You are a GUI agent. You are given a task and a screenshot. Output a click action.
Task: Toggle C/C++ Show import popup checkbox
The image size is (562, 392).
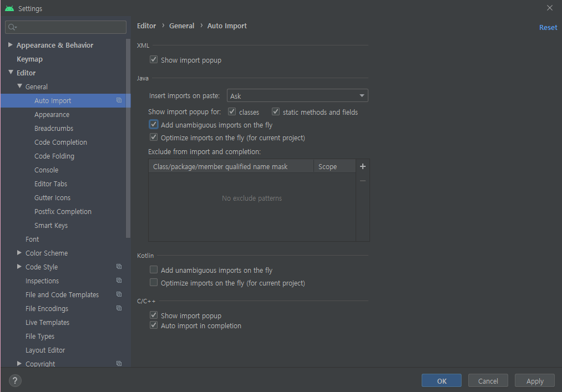(x=154, y=315)
